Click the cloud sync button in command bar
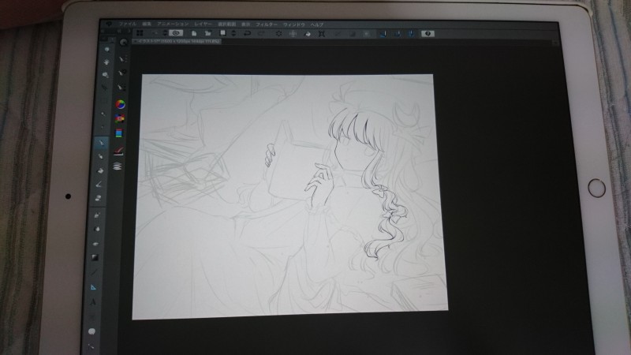631x355 pixels. 176,33
